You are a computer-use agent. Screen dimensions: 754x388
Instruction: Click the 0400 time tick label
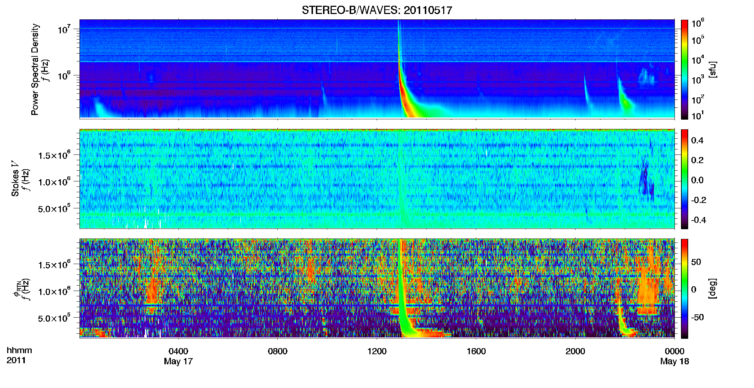click(x=178, y=351)
